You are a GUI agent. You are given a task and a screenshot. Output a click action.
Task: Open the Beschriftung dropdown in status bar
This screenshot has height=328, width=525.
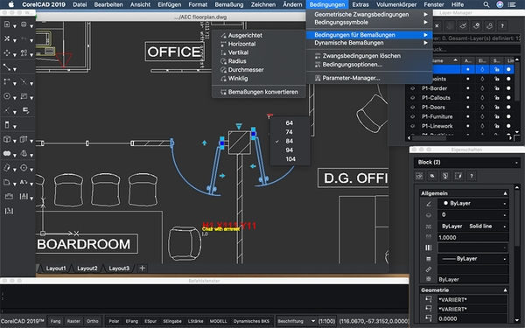coord(297,321)
